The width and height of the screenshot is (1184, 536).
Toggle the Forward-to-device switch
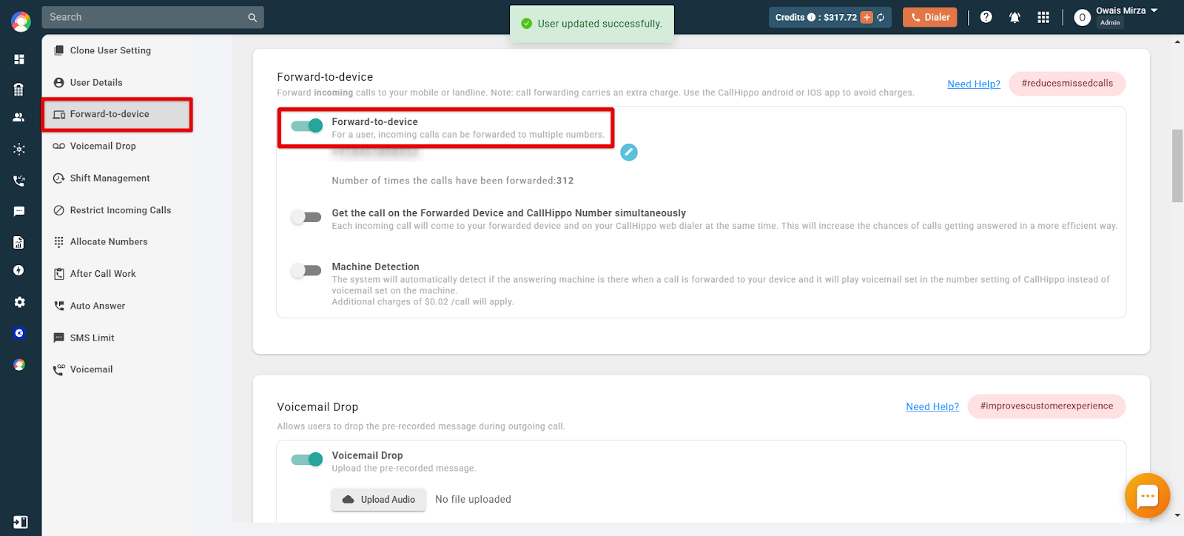306,126
